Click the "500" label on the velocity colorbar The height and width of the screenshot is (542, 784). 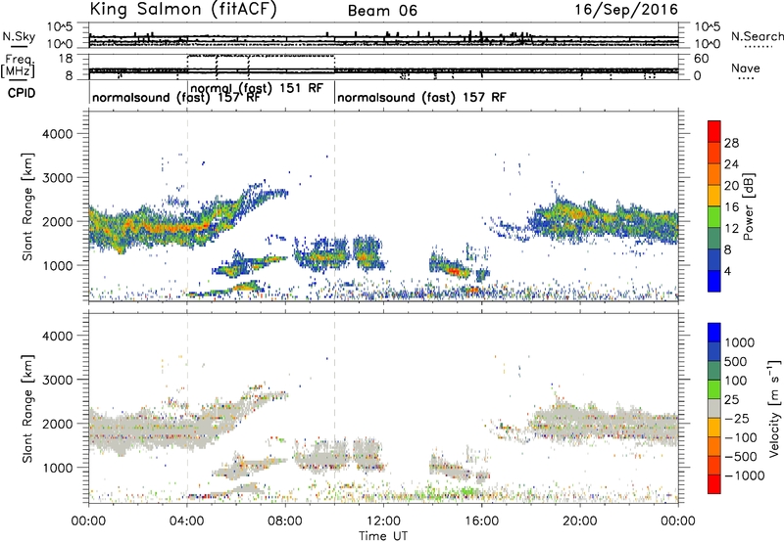coord(736,362)
